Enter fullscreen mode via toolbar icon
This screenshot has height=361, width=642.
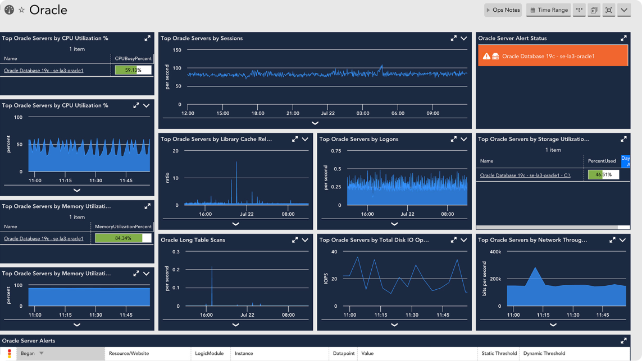pos(609,10)
